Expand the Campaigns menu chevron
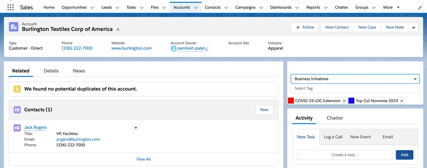 click(x=261, y=7)
